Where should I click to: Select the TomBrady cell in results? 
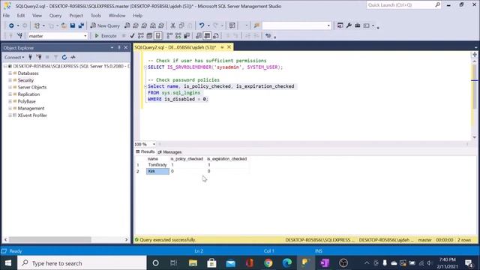coord(157,165)
